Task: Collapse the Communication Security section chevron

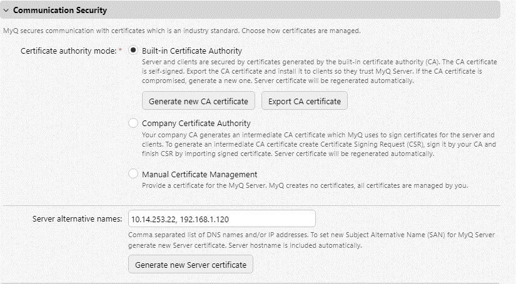Action: tap(6, 11)
